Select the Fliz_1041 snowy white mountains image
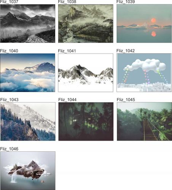172x190 pixels. click(86, 73)
